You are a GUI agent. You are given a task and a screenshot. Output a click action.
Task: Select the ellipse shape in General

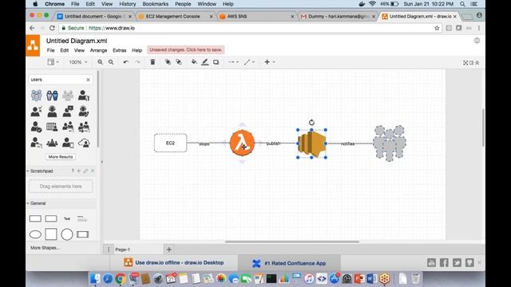(x=35, y=234)
